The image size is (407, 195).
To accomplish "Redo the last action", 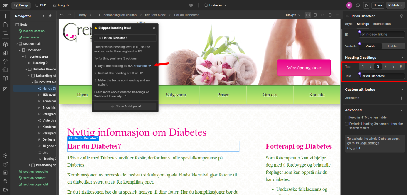I will (x=69, y=15).
